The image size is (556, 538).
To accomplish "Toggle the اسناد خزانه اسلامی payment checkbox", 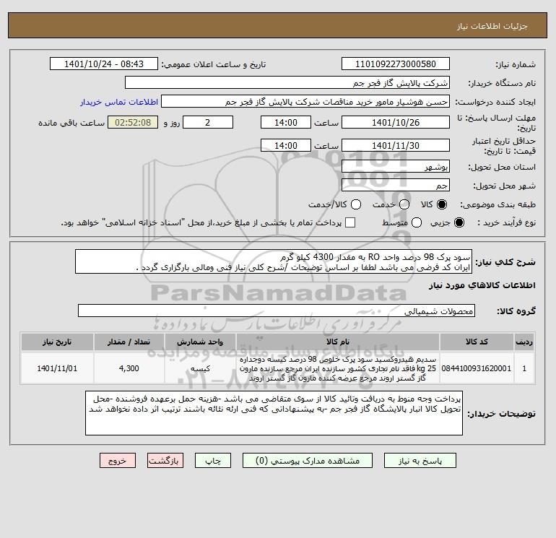I will (350, 222).
